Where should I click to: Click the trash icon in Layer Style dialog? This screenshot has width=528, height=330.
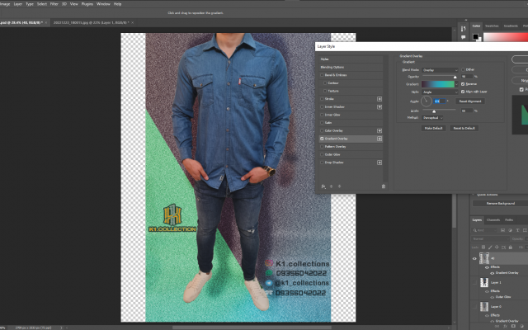[x=383, y=186]
